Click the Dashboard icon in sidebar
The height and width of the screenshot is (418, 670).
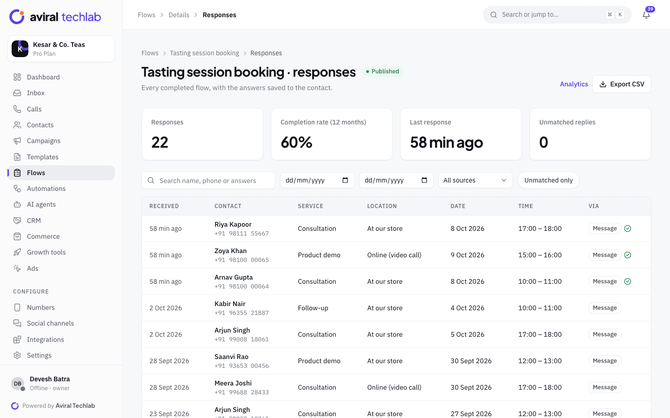pos(17,77)
